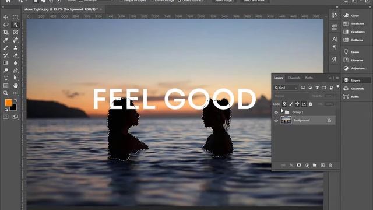Filter layers by type layers

(317, 88)
